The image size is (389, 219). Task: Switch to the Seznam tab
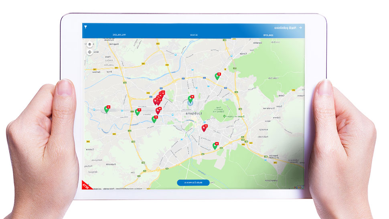pos(194,35)
